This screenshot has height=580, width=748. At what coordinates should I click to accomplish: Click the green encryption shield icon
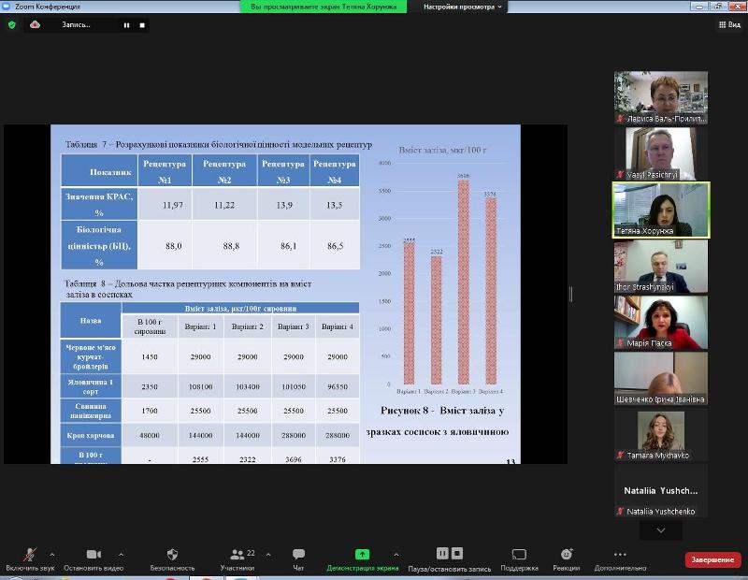(12, 25)
